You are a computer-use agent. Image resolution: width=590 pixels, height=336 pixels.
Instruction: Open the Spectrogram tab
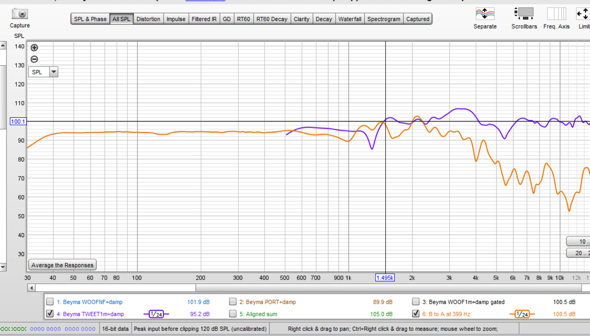click(x=384, y=19)
